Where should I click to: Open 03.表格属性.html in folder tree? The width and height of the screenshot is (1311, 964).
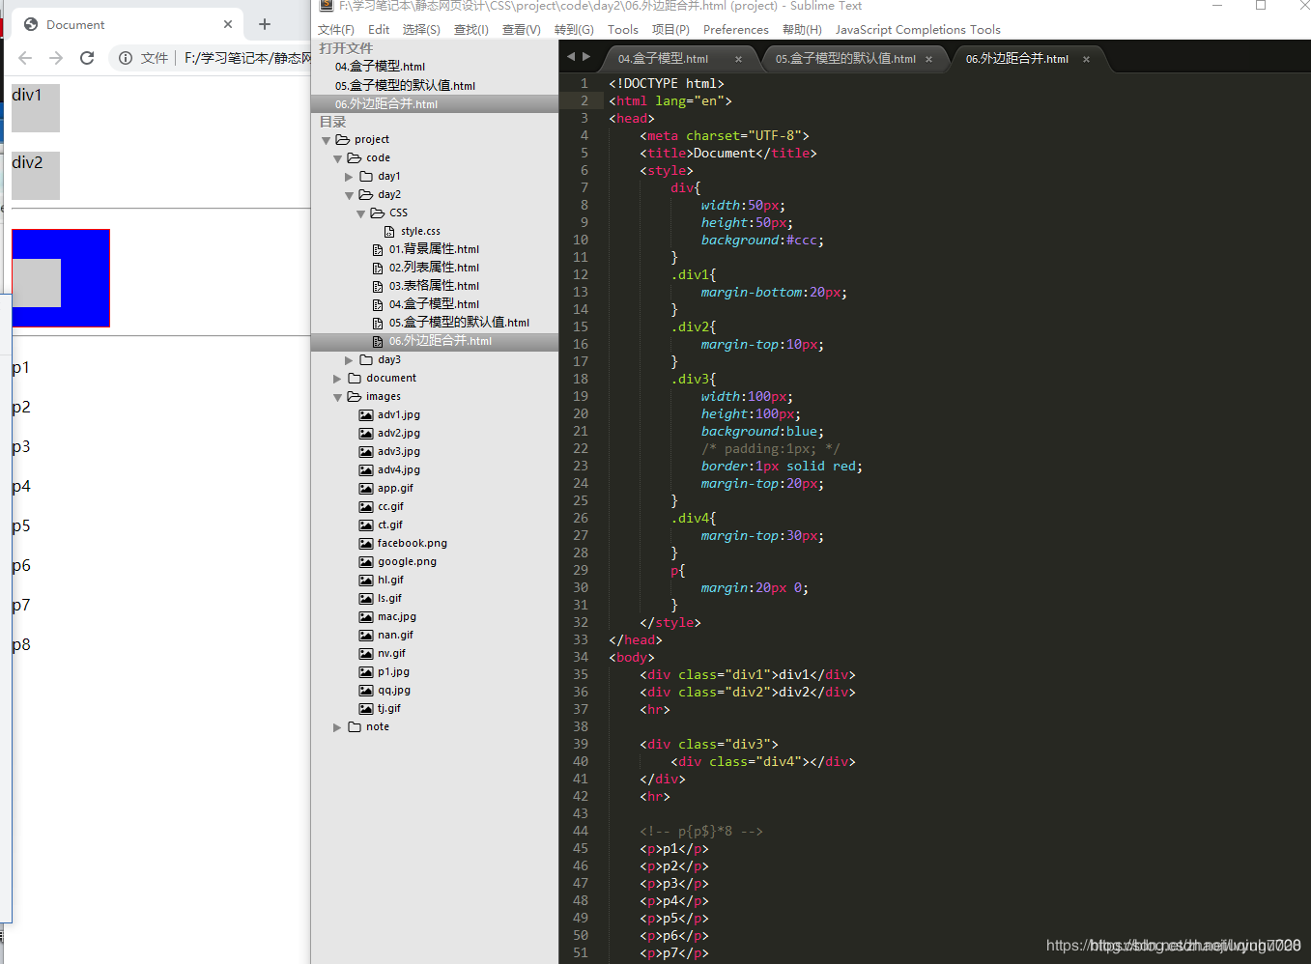[x=435, y=286]
